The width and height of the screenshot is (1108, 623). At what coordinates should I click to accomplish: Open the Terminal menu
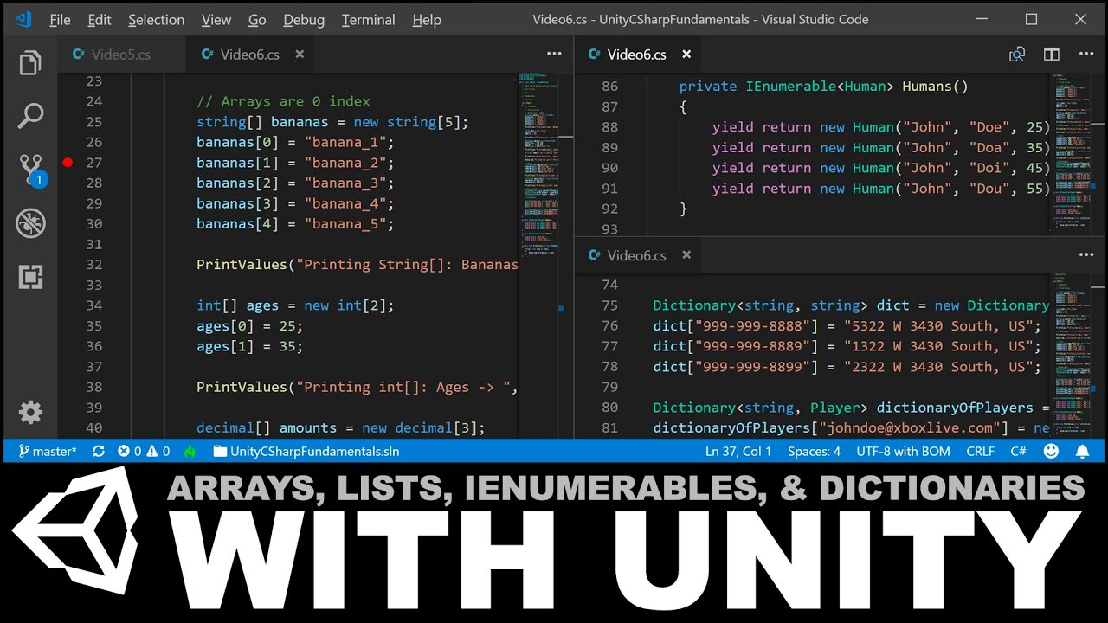point(369,20)
